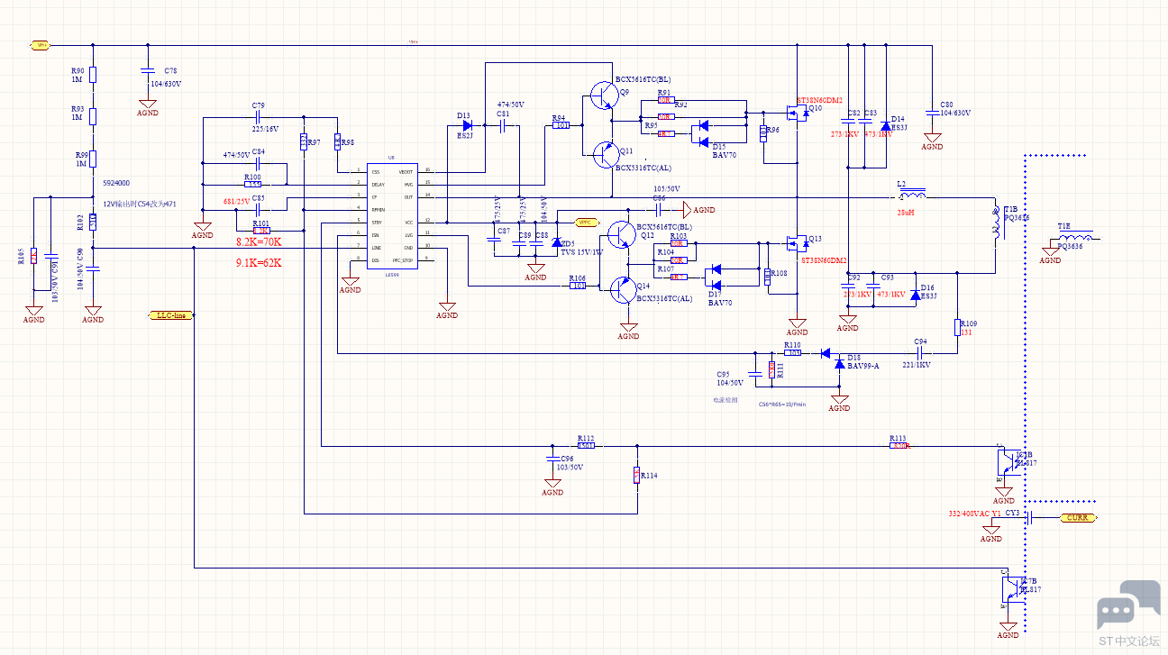Select the Q14 BCX5316TC transistor
Screen dimensions: 1168x655
pyautogui.click(x=624, y=289)
